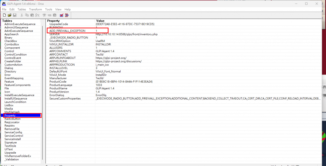Click the Orca app icon in the title bar
This screenshot has width=326, height=166.
click(x=4, y=4)
